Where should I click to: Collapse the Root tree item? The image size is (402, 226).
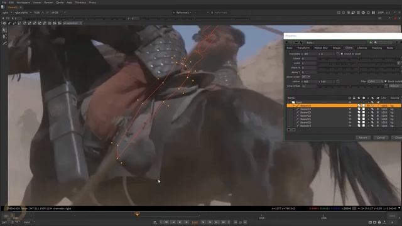pyautogui.click(x=290, y=102)
